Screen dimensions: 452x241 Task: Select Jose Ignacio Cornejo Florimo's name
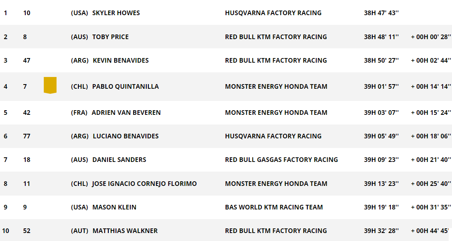(145, 184)
